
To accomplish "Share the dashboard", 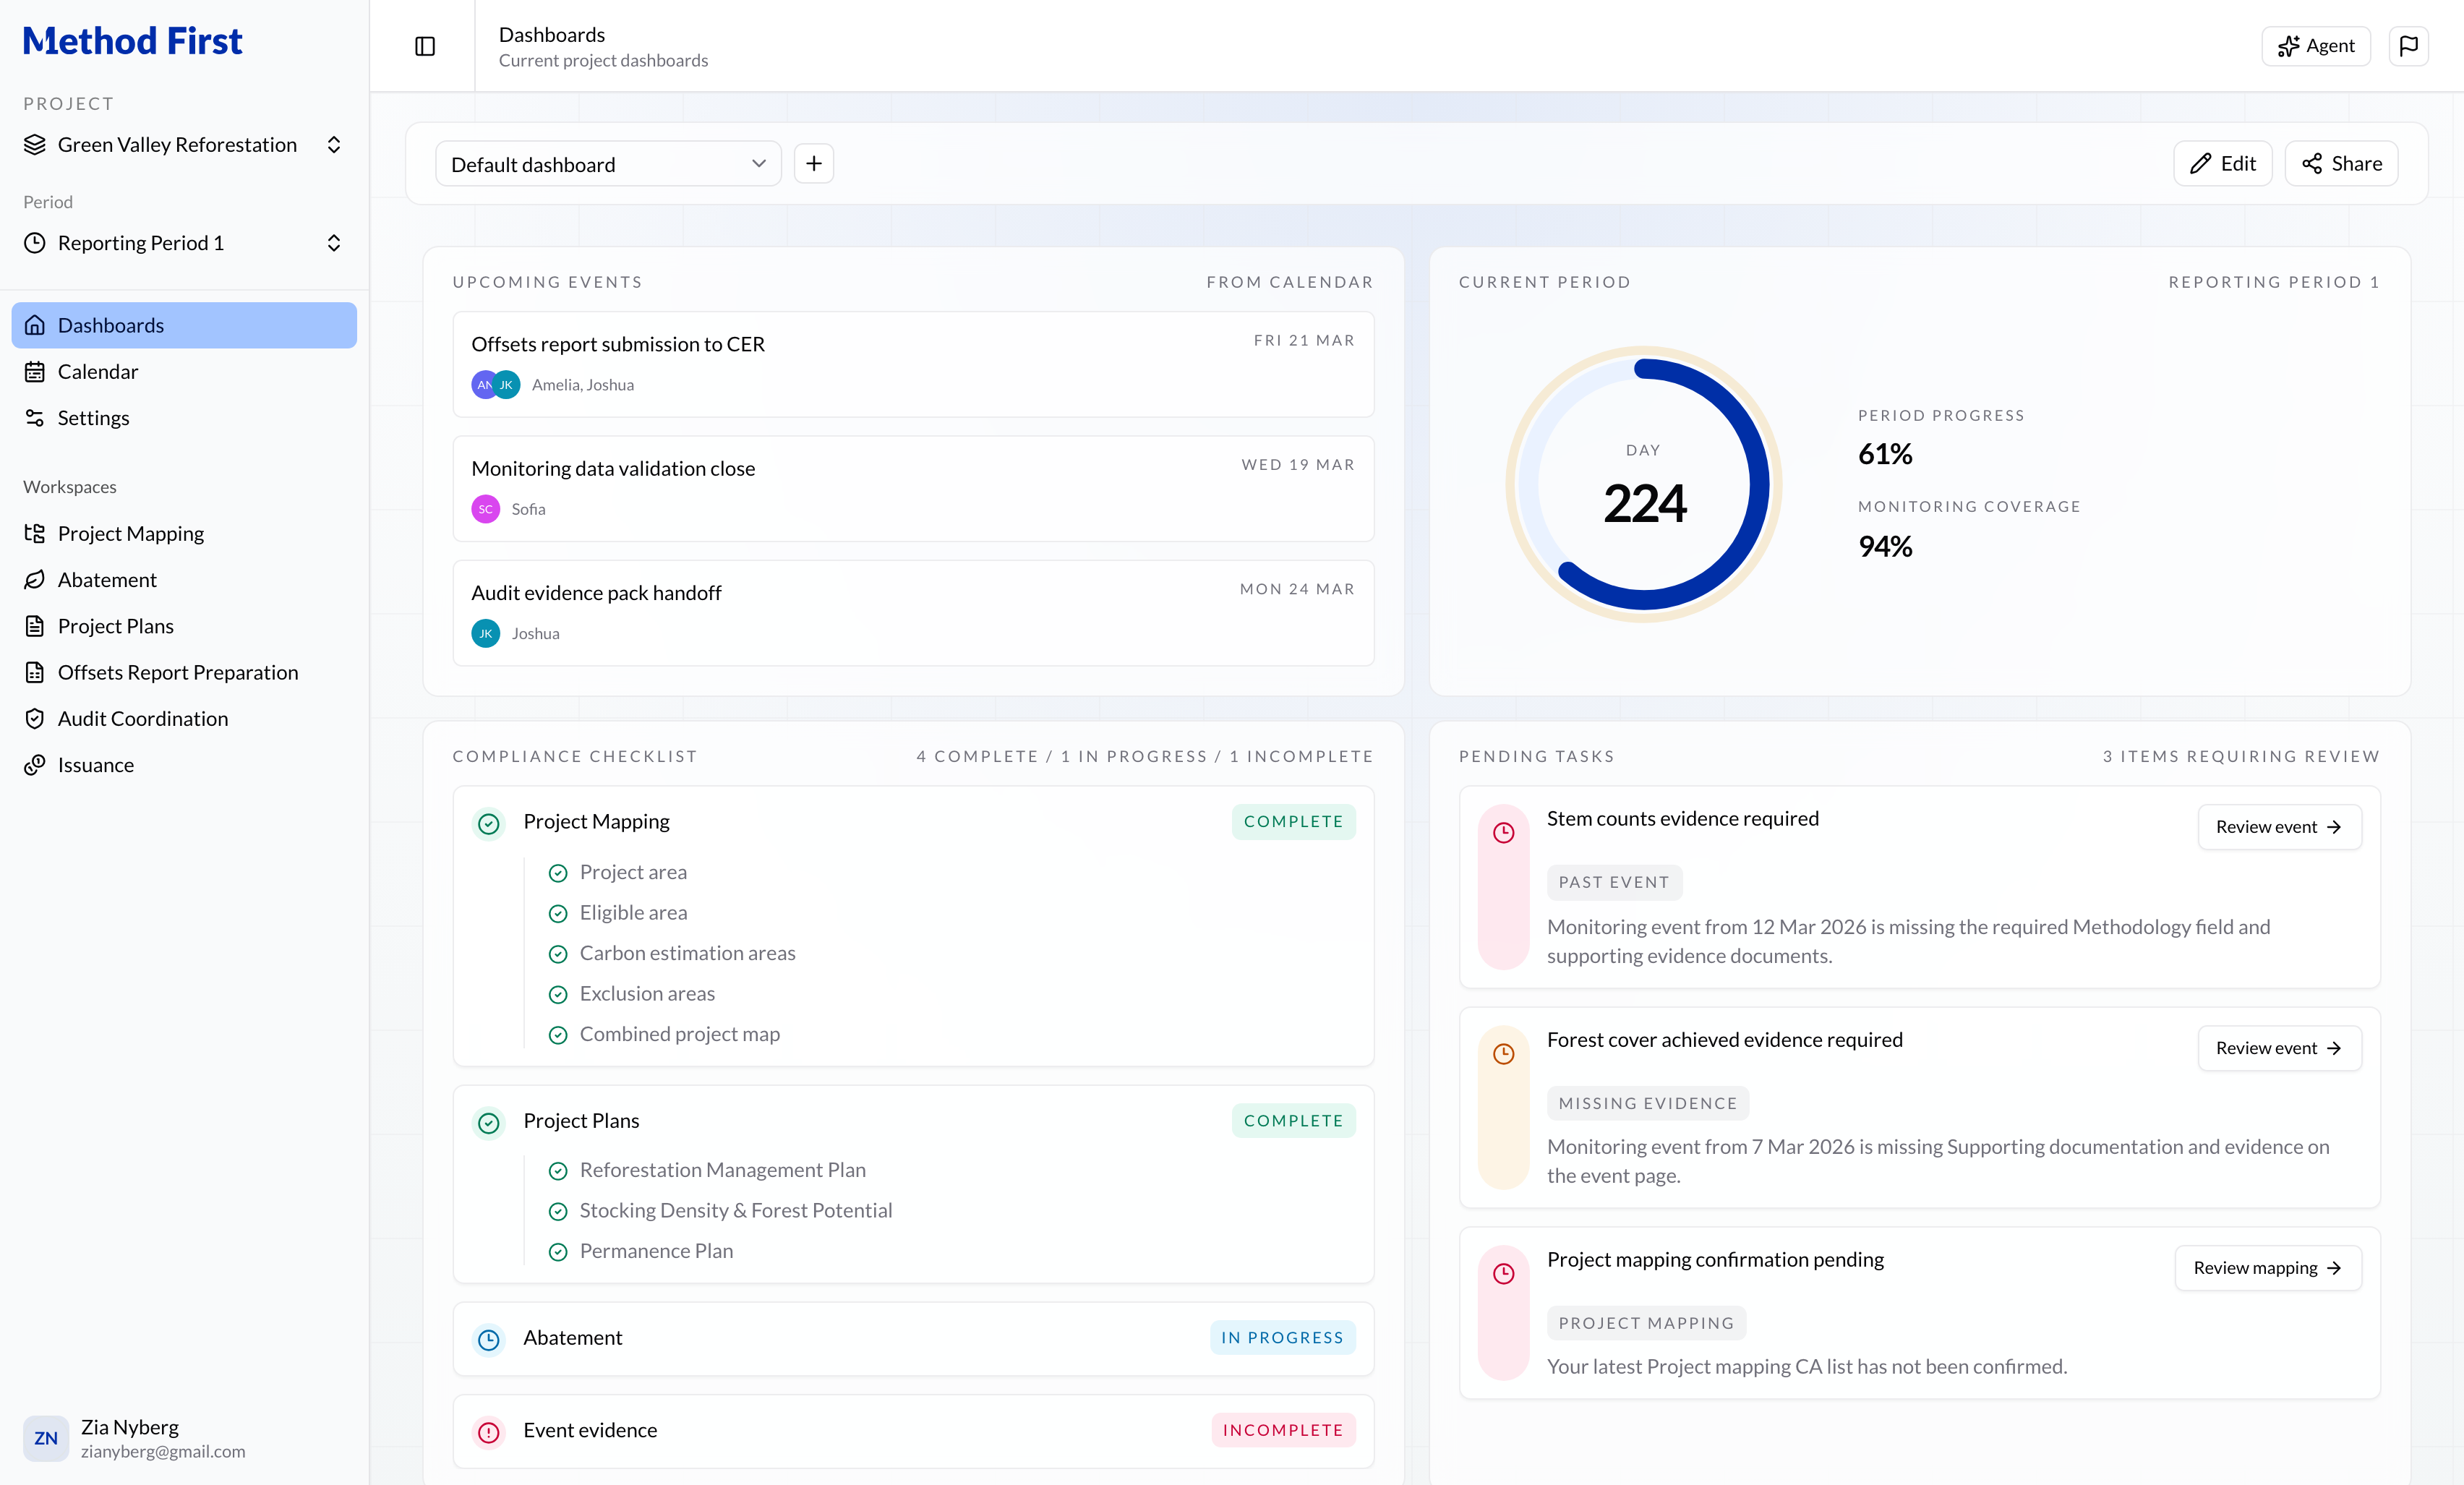I will click(x=2342, y=163).
